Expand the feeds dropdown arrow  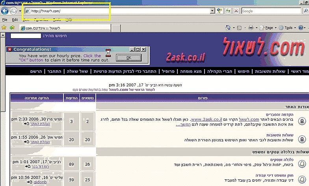245,28
